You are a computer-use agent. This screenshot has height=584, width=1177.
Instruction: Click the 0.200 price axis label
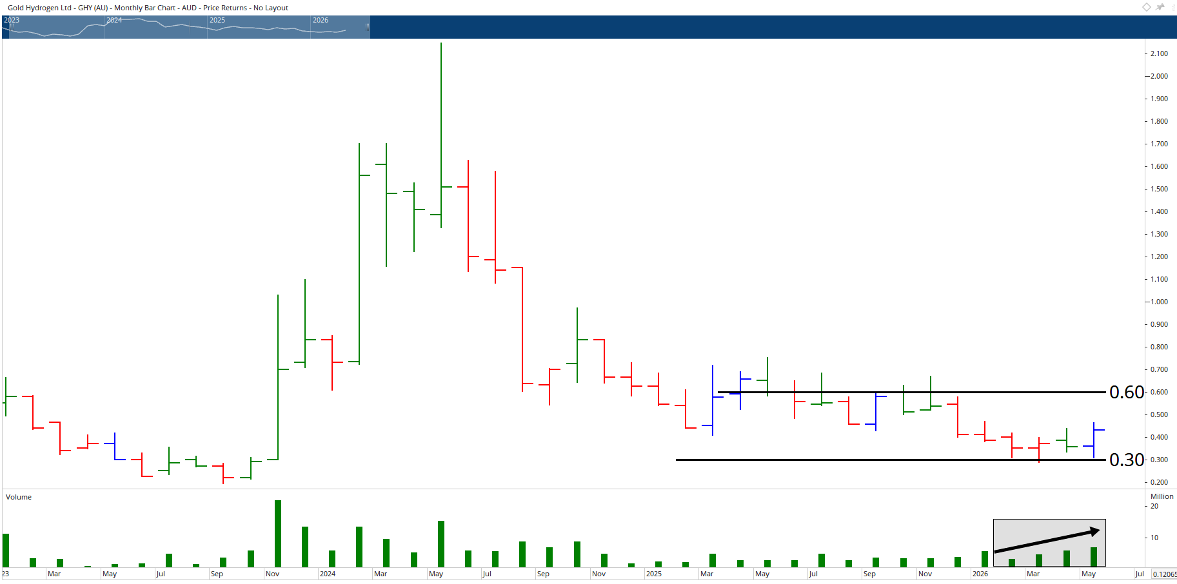tap(1159, 482)
